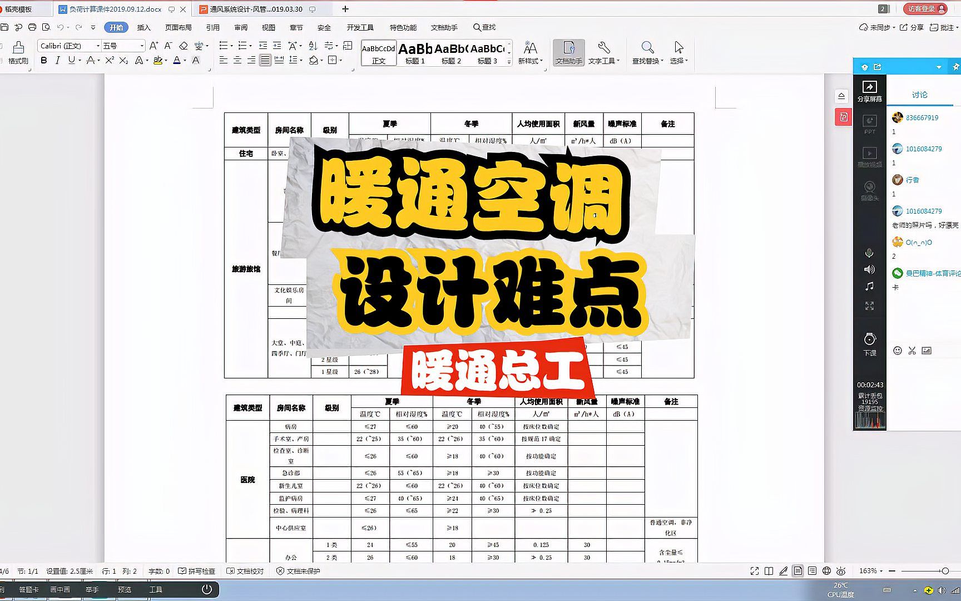Open the bullet list dropdown
This screenshot has height=601, width=961.
(232, 46)
